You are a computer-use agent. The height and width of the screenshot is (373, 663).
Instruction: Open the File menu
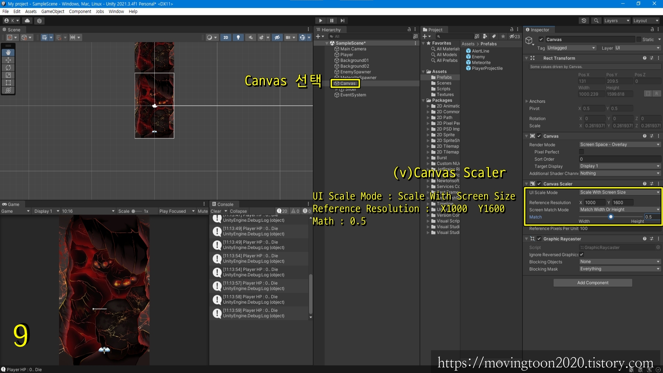6,11
